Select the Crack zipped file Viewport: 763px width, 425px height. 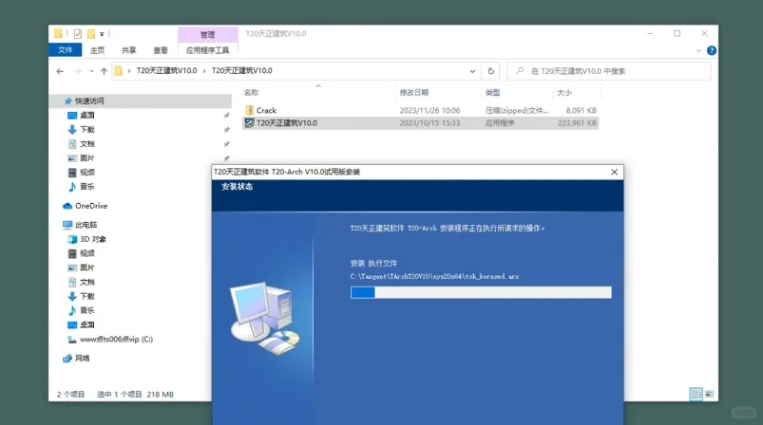coord(420,110)
